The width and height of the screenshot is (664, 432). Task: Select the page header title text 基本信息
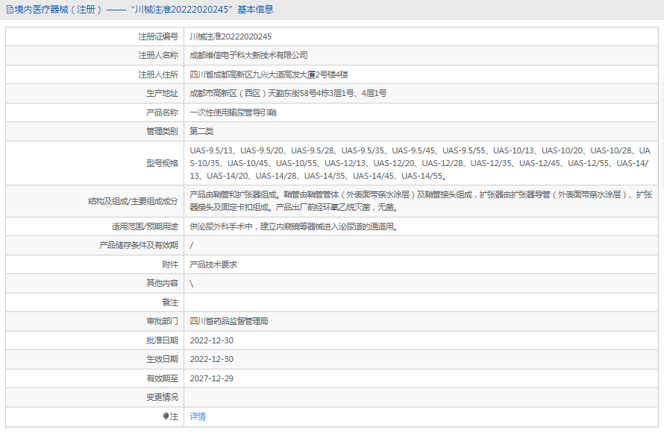[255, 9]
